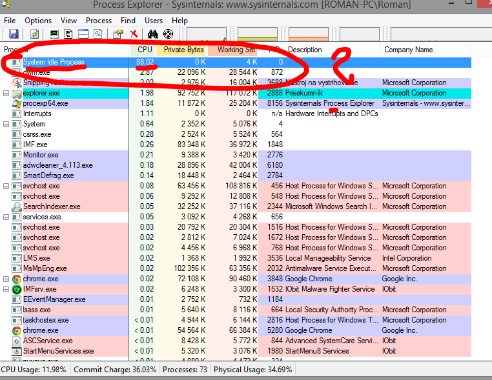
Task: Open the Properties toolbar icon
Action: [x=118, y=34]
